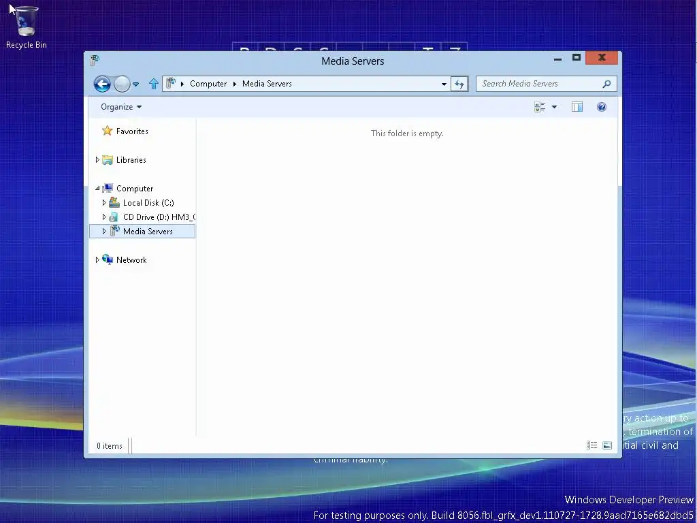Maximize the Media Servers window
Viewport: 697px width, 523px height.
(577, 58)
